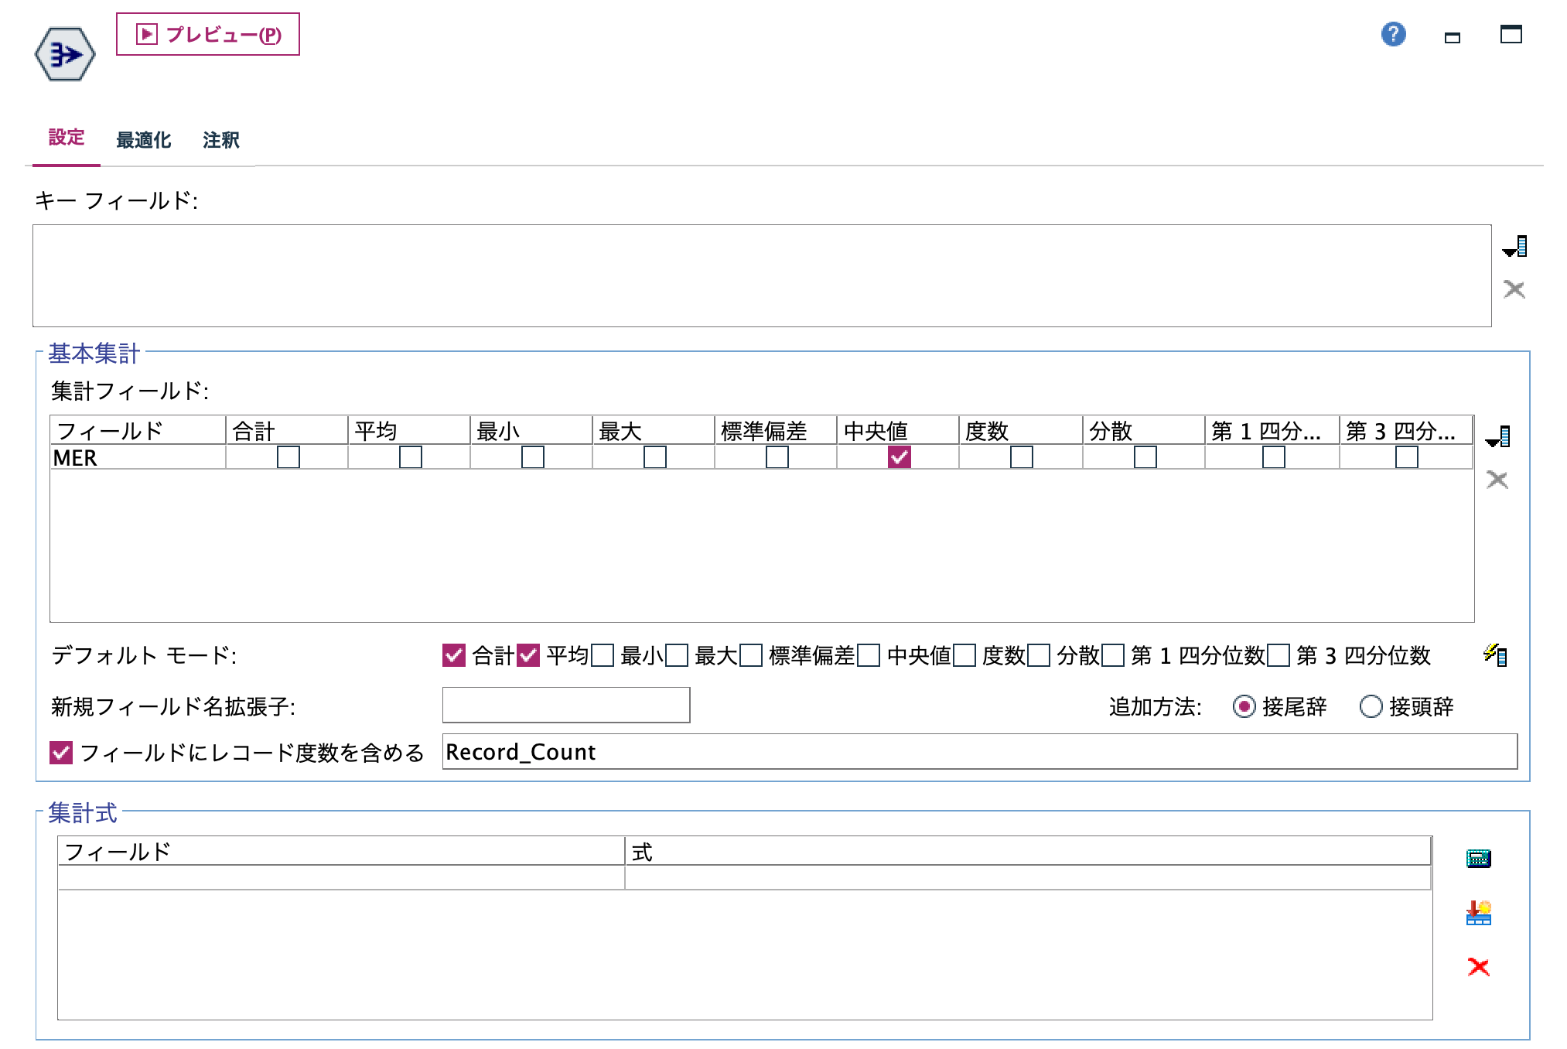
Task: Open the 集計フィールド selector dropdown arrow
Action: [1495, 437]
